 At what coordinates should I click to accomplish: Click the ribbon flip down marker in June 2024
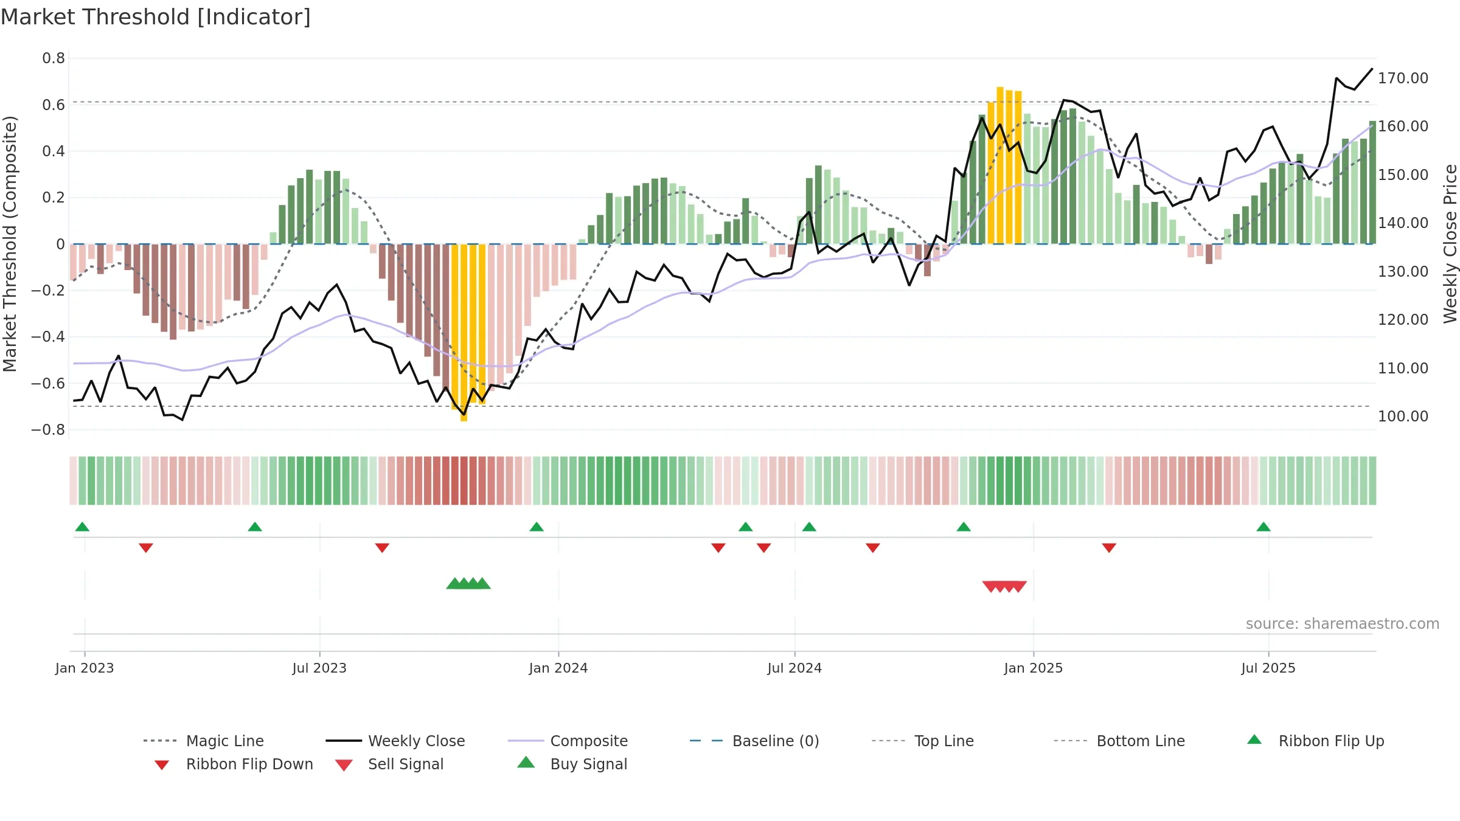coord(764,548)
